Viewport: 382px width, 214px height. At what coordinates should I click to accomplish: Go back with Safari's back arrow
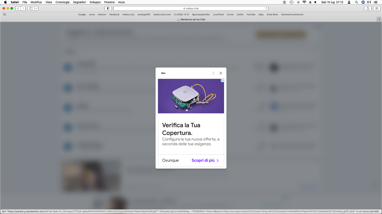click(x=18, y=8)
